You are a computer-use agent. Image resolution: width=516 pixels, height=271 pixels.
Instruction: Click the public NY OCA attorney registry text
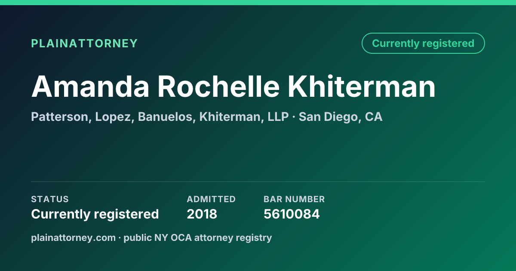(198, 237)
